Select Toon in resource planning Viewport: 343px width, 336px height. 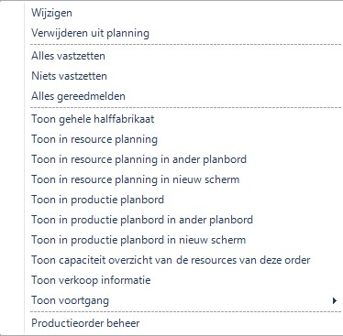183,139
